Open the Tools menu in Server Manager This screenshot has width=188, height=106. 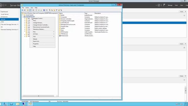176,5
